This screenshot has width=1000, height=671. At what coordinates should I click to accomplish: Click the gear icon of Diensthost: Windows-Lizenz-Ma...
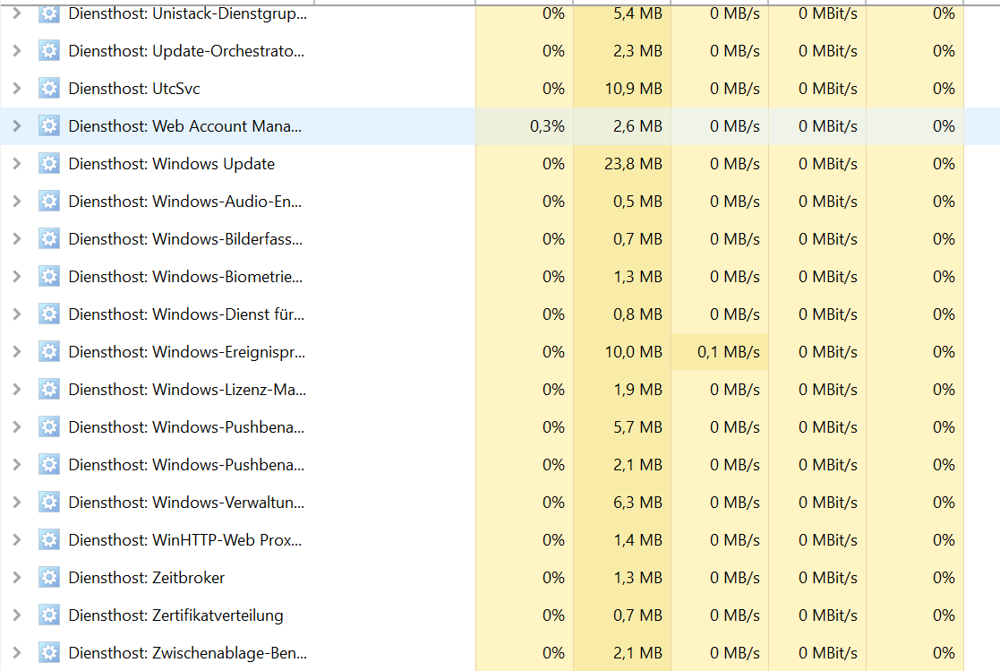click(x=49, y=390)
